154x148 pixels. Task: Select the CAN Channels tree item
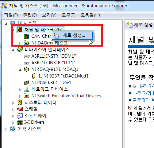[x=41, y=36]
